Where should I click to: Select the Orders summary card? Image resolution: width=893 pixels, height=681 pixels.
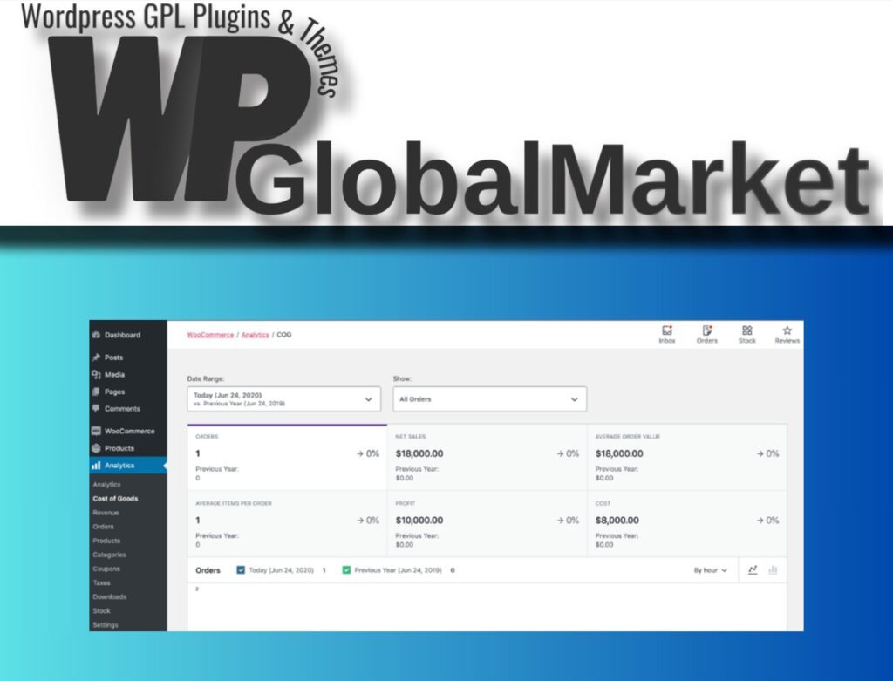click(287, 457)
